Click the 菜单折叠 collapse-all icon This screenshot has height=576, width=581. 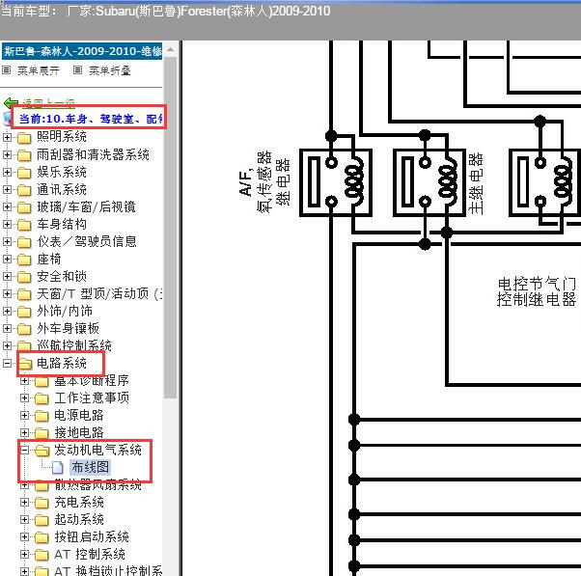click(x=77, y=70)
